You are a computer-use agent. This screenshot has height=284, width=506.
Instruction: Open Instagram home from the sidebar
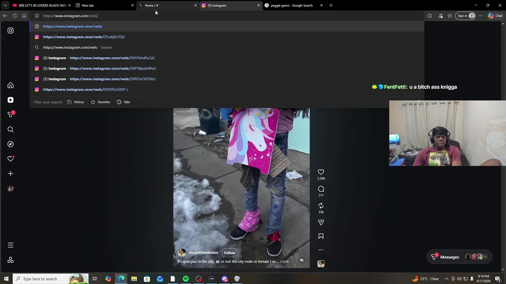(11, 85)
